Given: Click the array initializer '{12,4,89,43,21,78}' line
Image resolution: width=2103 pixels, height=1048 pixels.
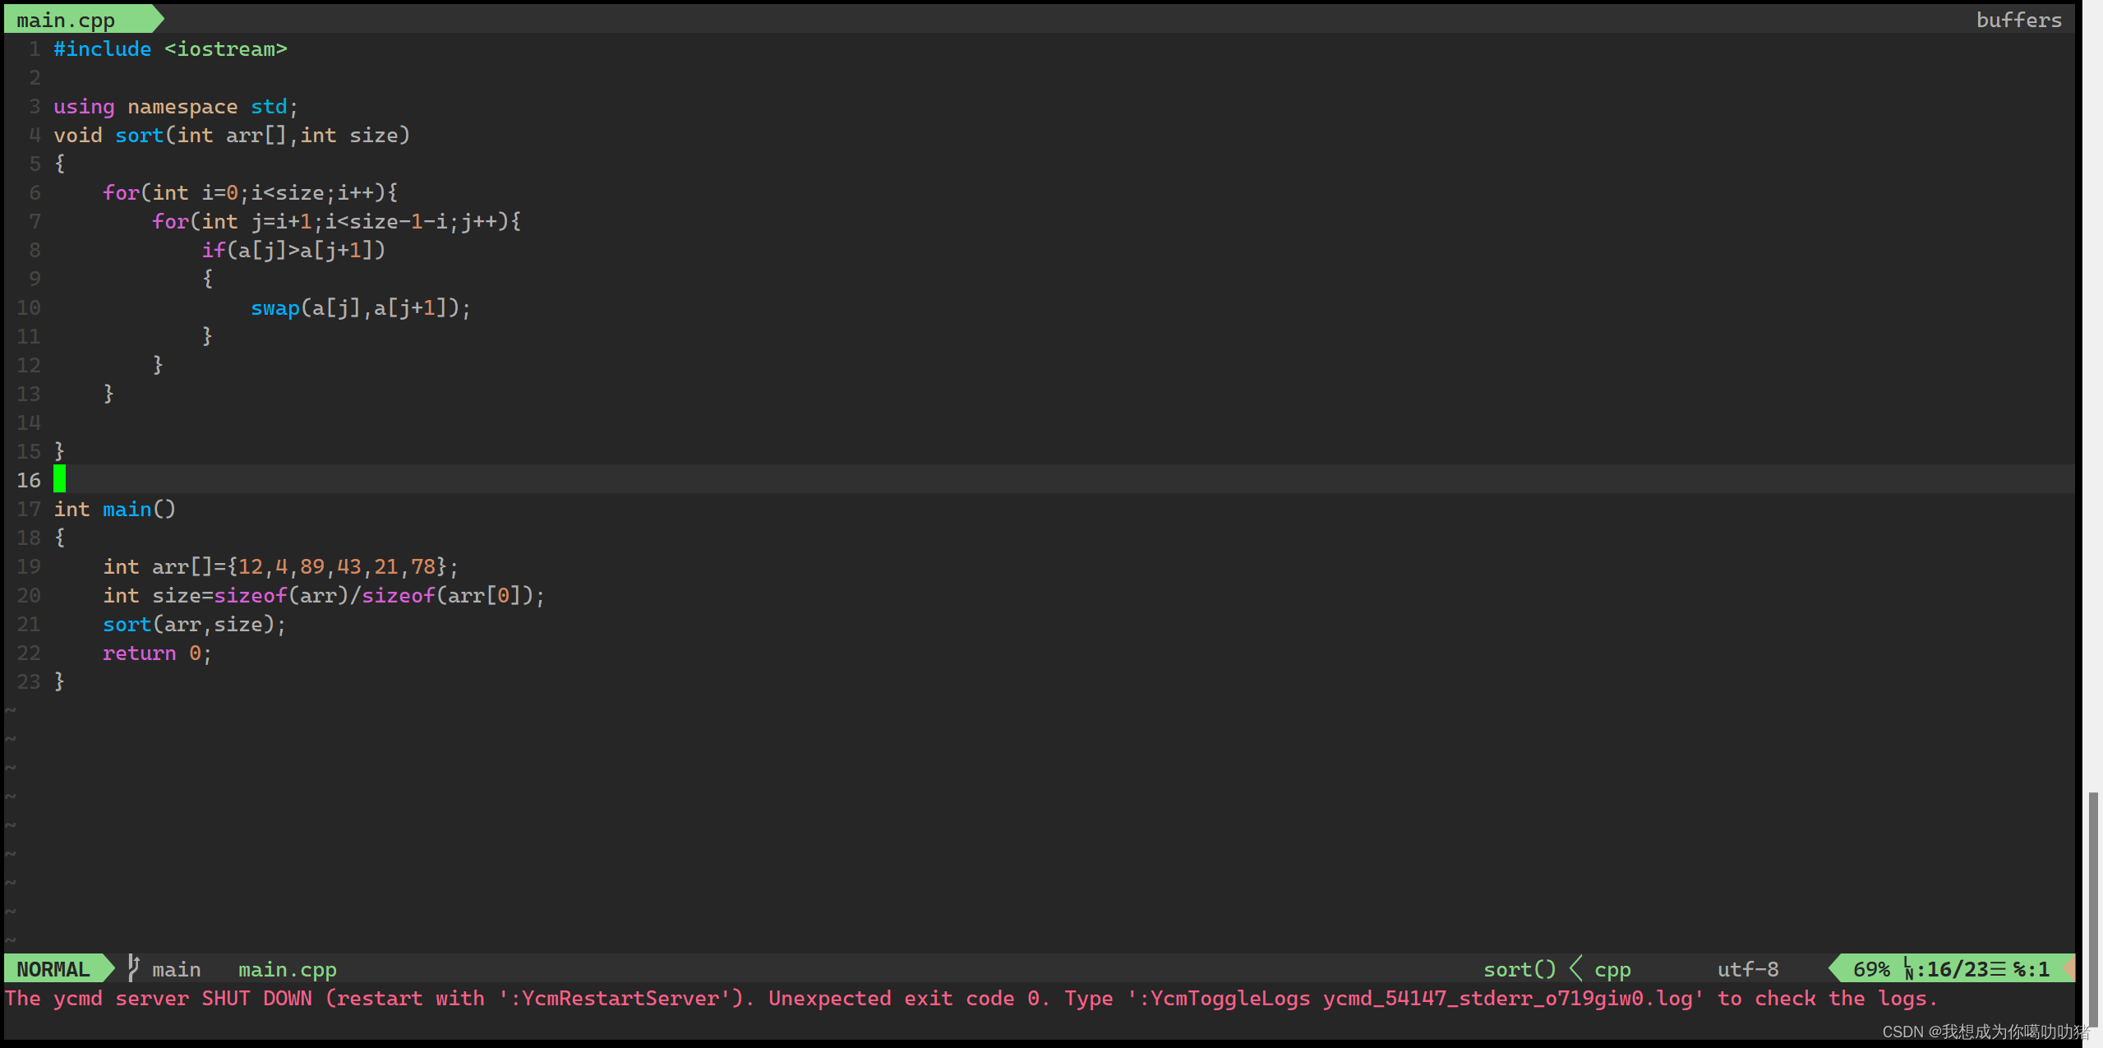Looking at the screenshot, I should click(280, 567).
